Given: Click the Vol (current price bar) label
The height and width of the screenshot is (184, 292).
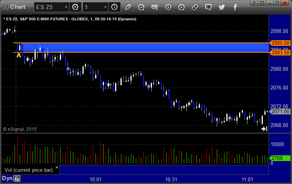Looking at the screenshot, I should click(x=29, y=170).
